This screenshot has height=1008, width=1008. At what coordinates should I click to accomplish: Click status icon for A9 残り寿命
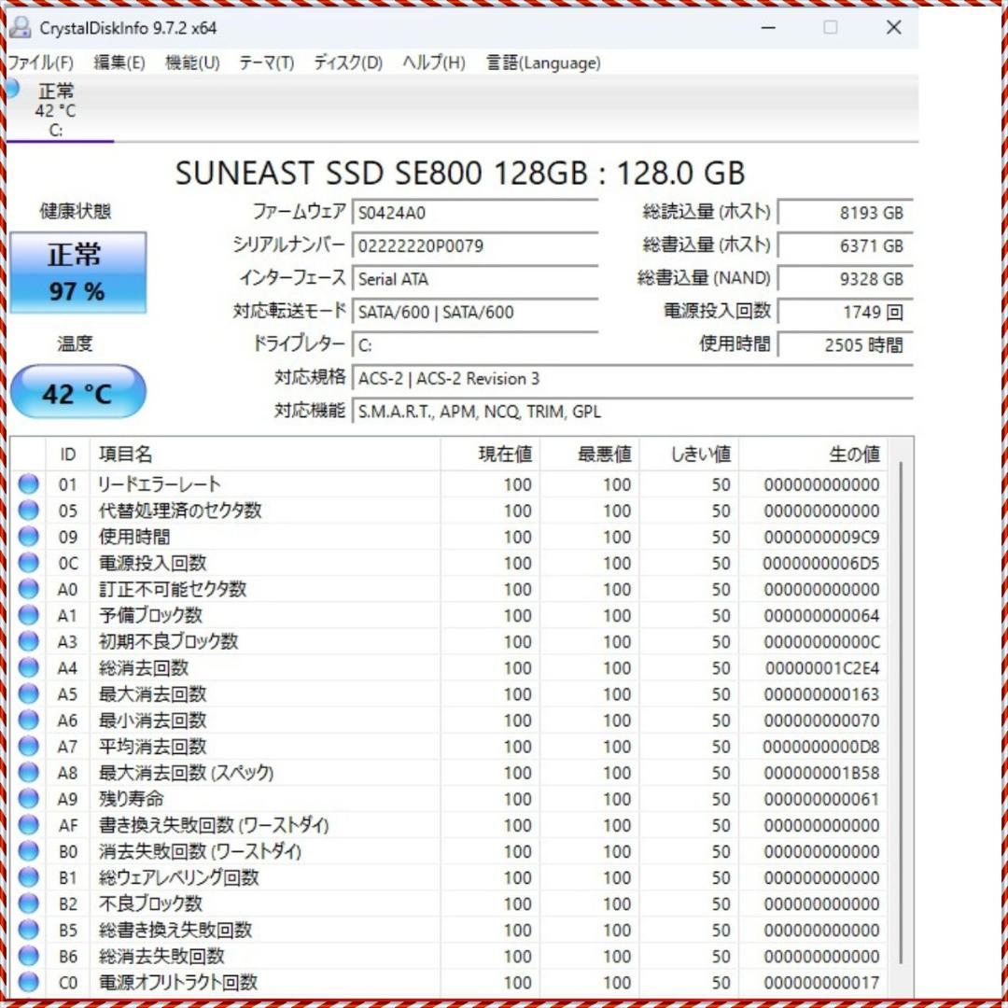coord(28,799)
